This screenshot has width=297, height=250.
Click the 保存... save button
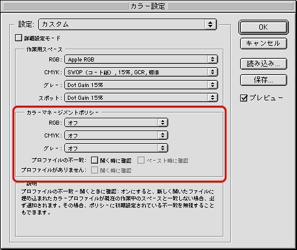pos(263,80)
